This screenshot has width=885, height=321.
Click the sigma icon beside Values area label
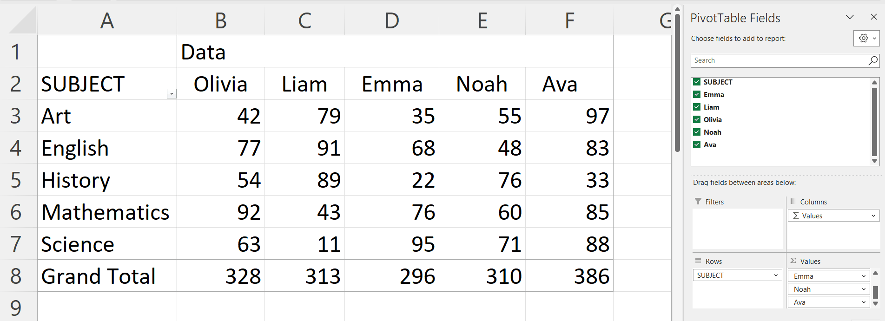tap(793, 261)
